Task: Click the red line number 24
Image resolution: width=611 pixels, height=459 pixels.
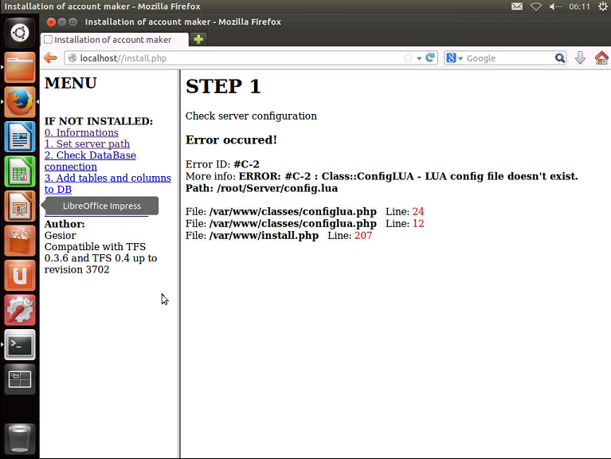Action: point(418,211)
